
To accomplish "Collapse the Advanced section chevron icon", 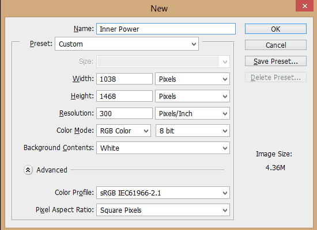I will [x=28, y=170].
